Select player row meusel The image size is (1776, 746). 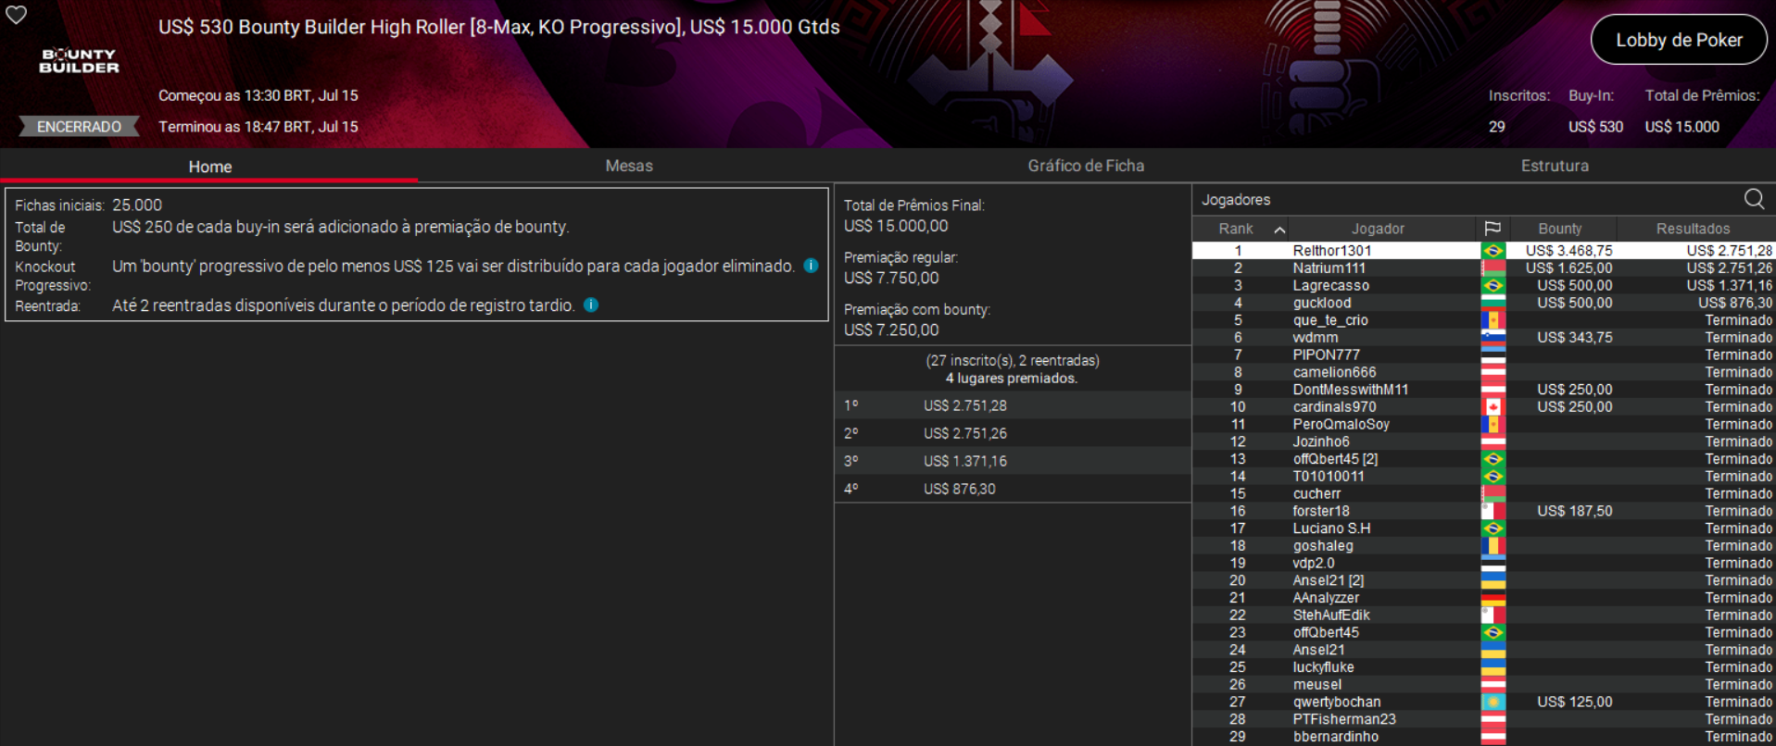pyautogui.click(x=1483, y=685)
